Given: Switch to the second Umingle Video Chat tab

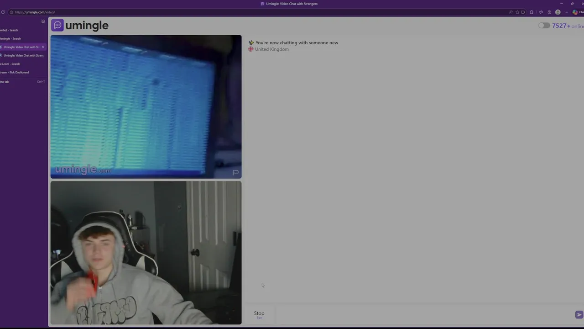Looking at the screenshot, I should (x=23, y=55).
